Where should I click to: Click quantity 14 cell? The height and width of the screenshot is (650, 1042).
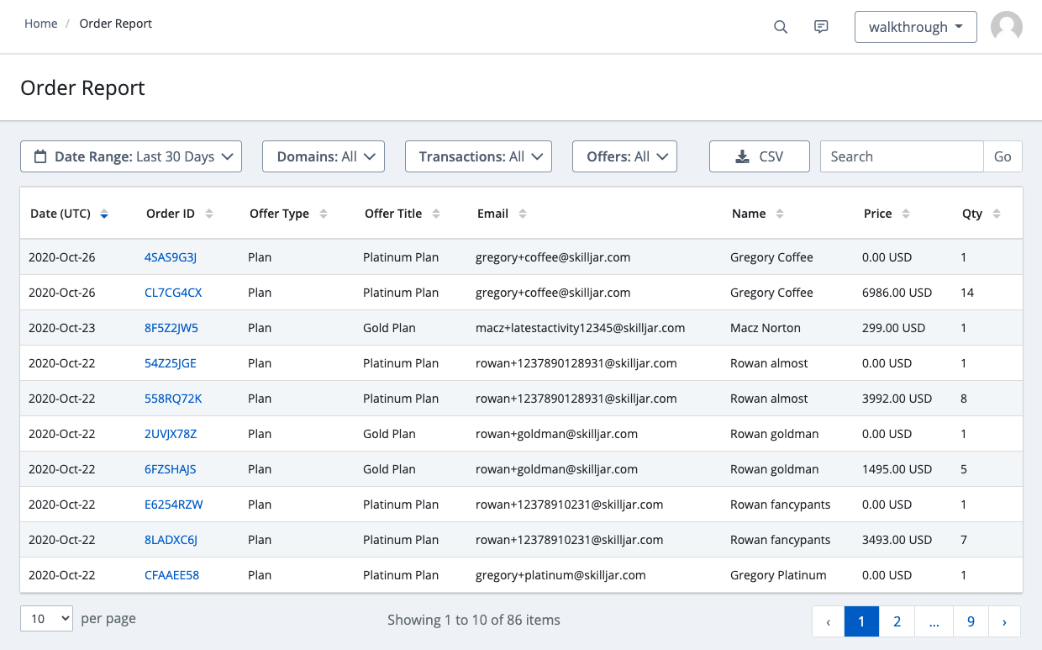(967, 293)
